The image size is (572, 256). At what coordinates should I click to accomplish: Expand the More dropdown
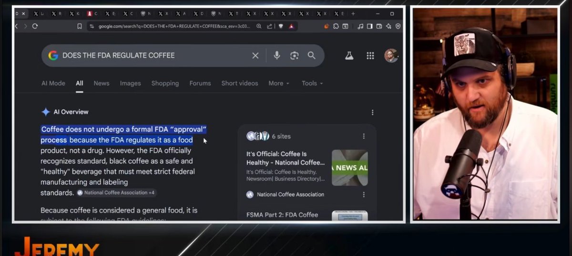[279, 83]
